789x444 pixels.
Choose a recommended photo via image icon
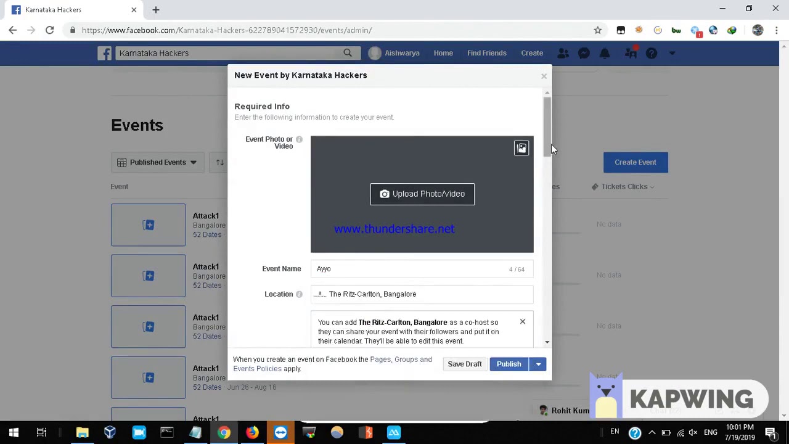pyautogui.click(x=521, y=148)
